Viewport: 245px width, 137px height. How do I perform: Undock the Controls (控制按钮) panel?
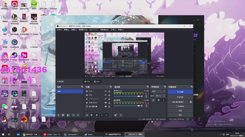(x=192, y=87)
